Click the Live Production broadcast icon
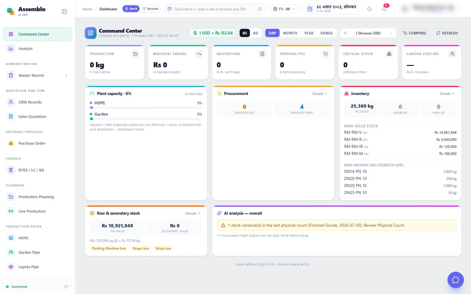Viewport: 471px width, 294px height. (11, 211)
